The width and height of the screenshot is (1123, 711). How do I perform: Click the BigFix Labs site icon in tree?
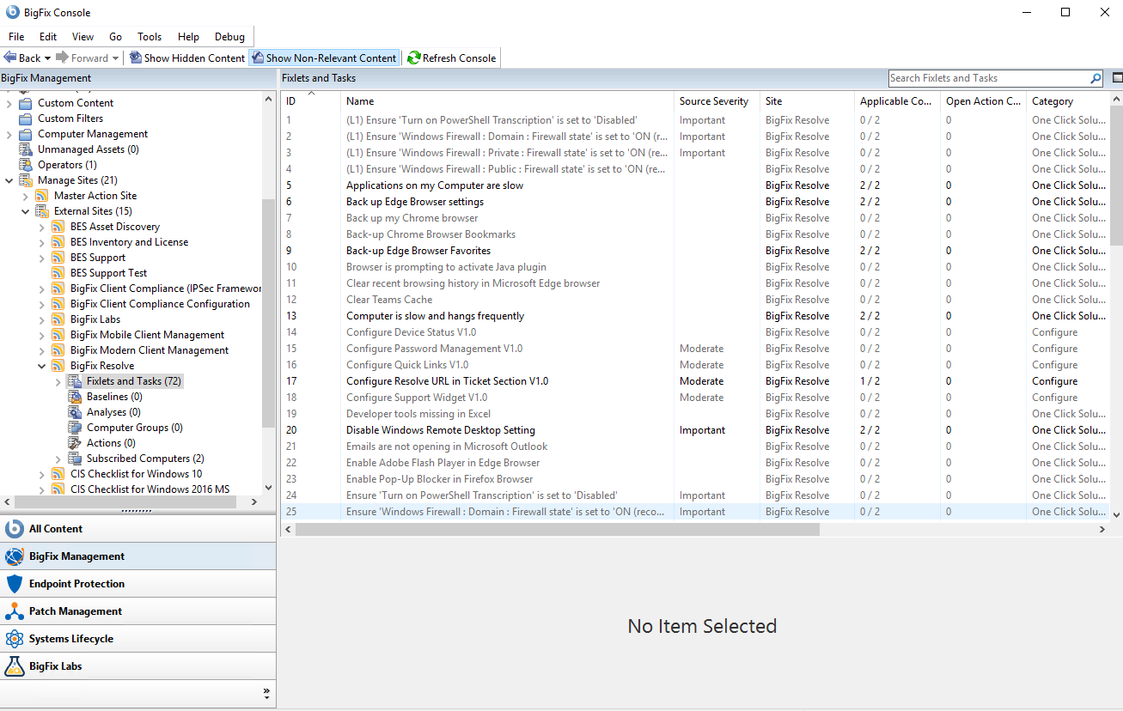pos(58,319)
